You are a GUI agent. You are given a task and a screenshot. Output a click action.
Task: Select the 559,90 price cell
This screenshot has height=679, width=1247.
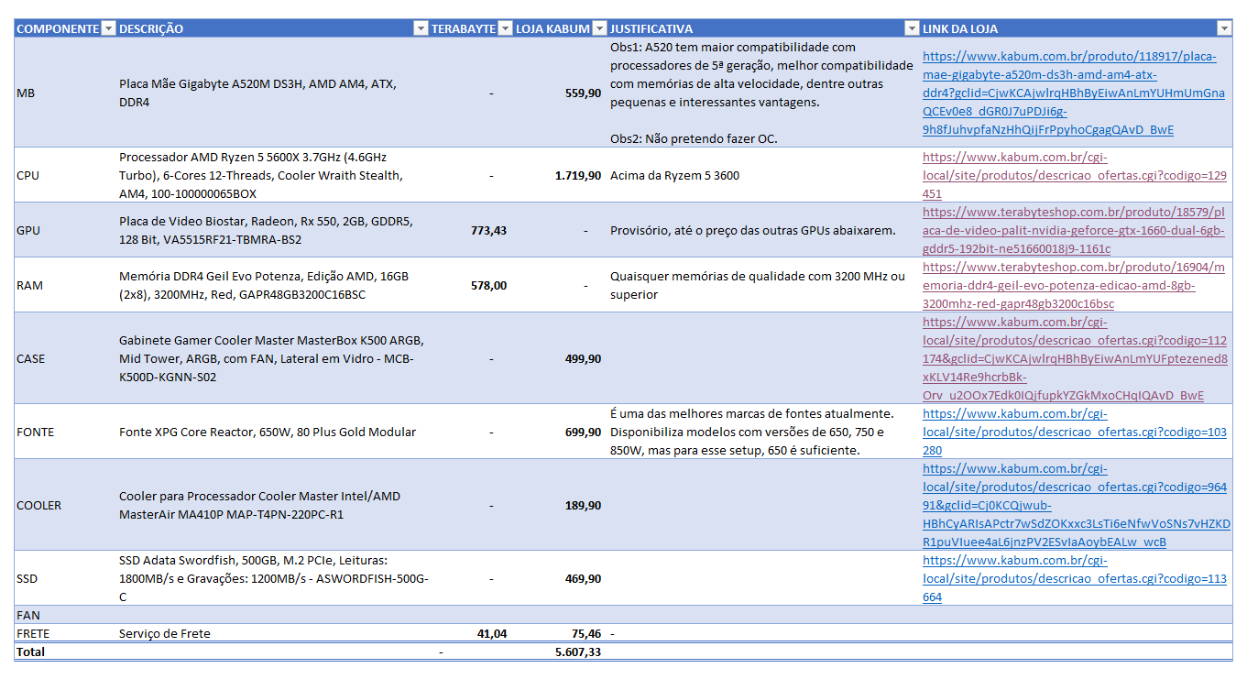pos(560,93)
